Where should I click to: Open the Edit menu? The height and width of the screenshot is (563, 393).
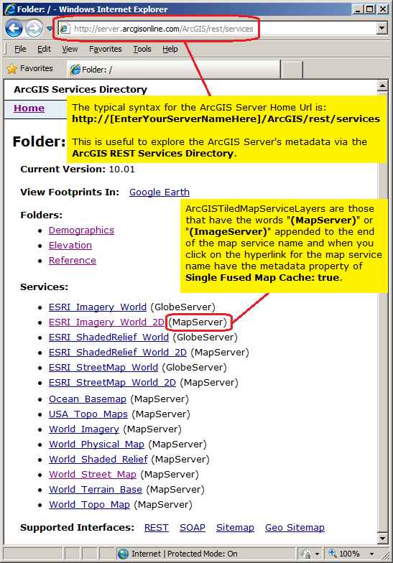45,49
